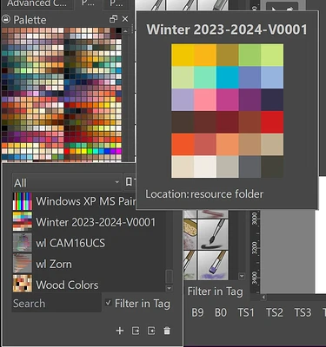Select the ink brush preset with black stroke
326x347 pixels.
click(x=213, y=234)
